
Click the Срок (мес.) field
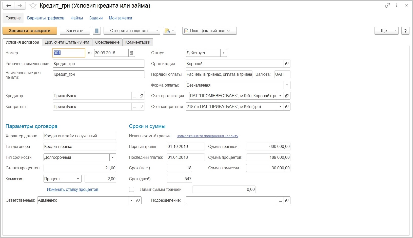pos(180,168)
